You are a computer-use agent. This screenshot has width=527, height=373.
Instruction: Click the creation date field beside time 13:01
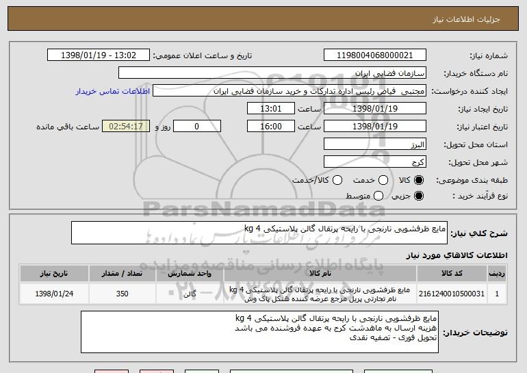[375, 109]
